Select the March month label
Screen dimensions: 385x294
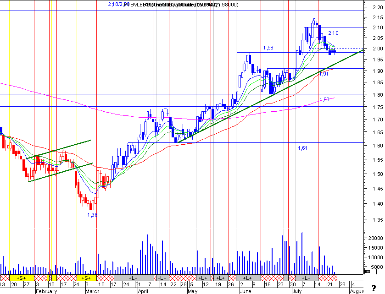coord(92,291)
